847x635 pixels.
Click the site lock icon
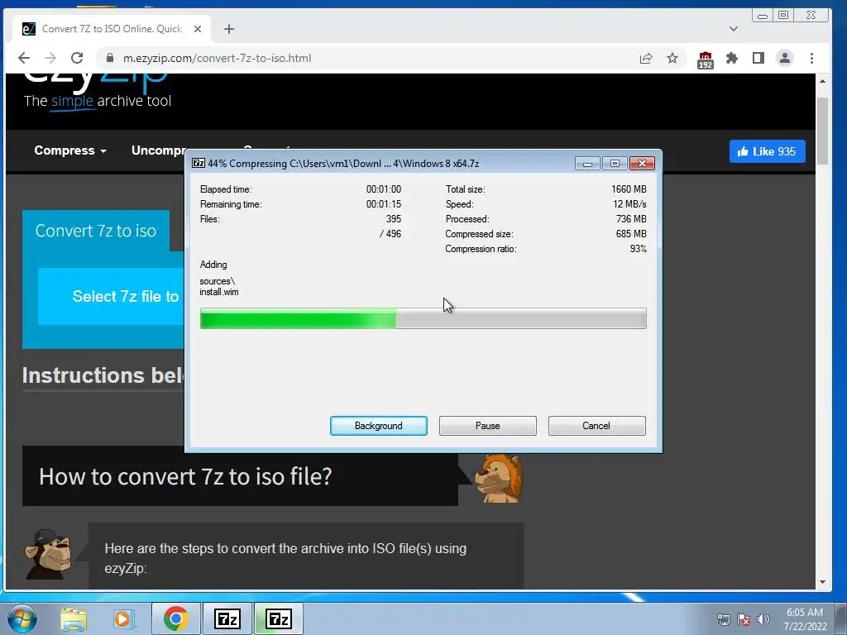click(110, 58)
